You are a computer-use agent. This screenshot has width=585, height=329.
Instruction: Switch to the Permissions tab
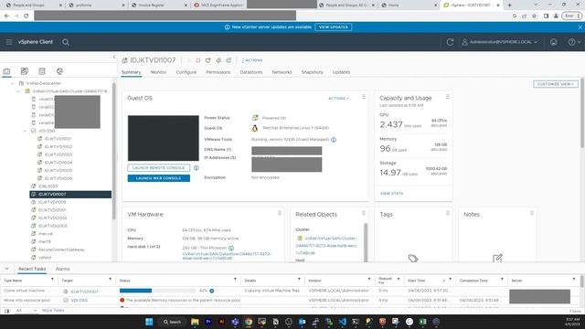[218, 72]
